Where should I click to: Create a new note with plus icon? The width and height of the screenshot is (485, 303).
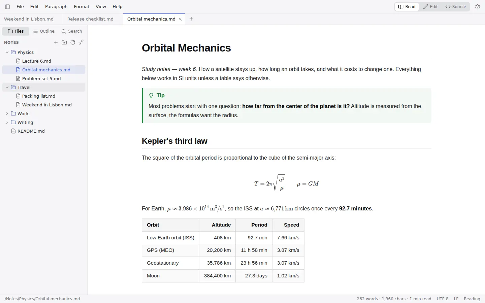point(56,42)
